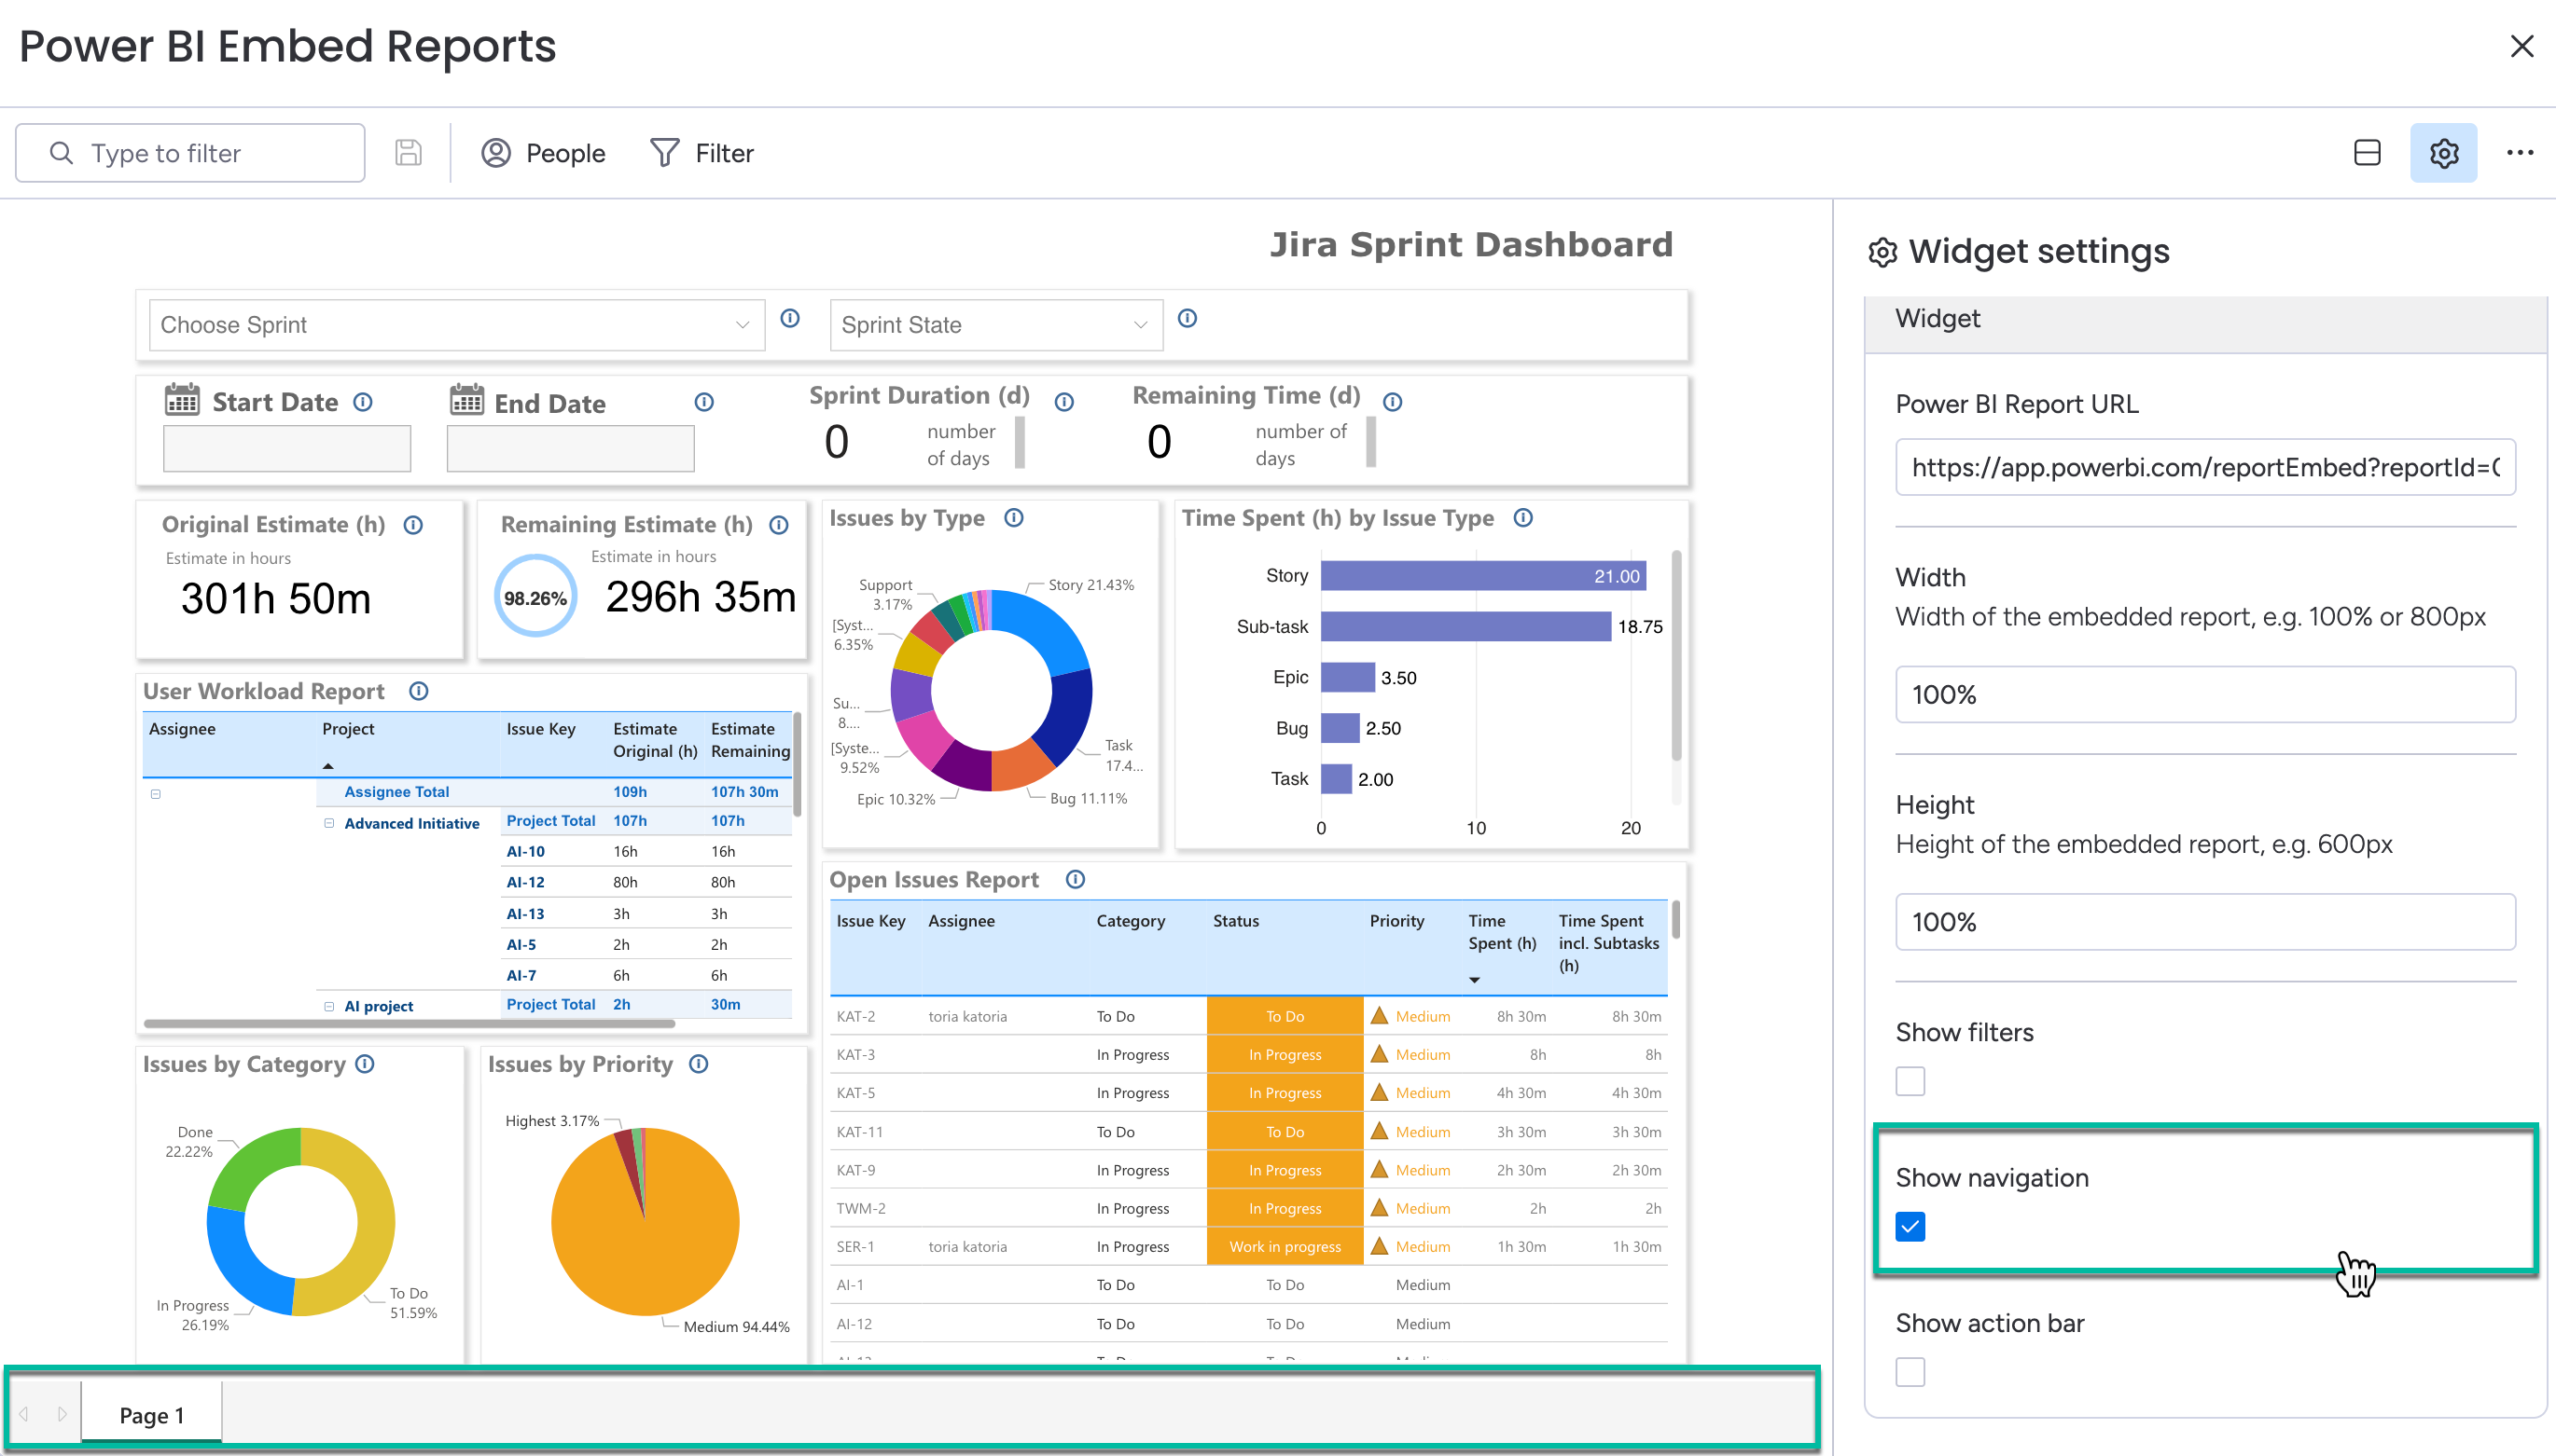2556x1456 pixels.
Task: Click the Filter button
Action: tap(702, 153)
